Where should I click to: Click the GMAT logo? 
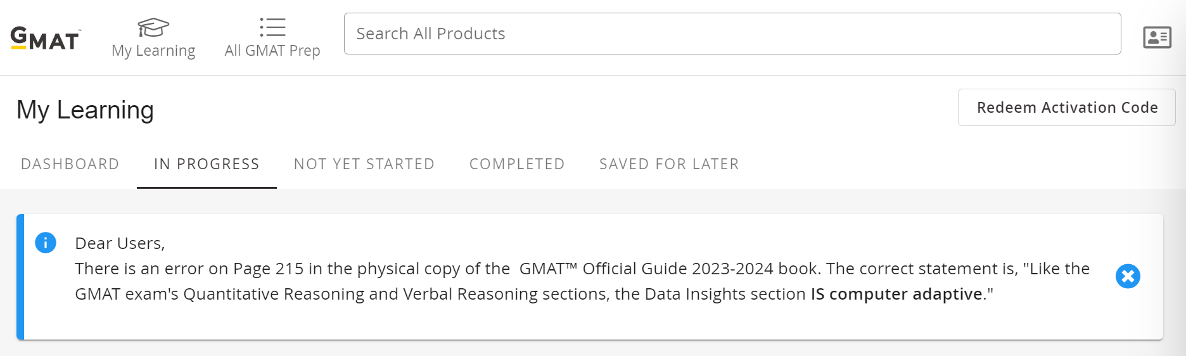pyautogui.click(x=45, y=38)
